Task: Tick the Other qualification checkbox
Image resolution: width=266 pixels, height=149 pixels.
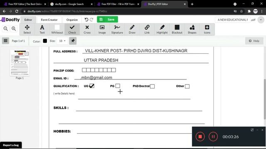Action: coord(187,87)
